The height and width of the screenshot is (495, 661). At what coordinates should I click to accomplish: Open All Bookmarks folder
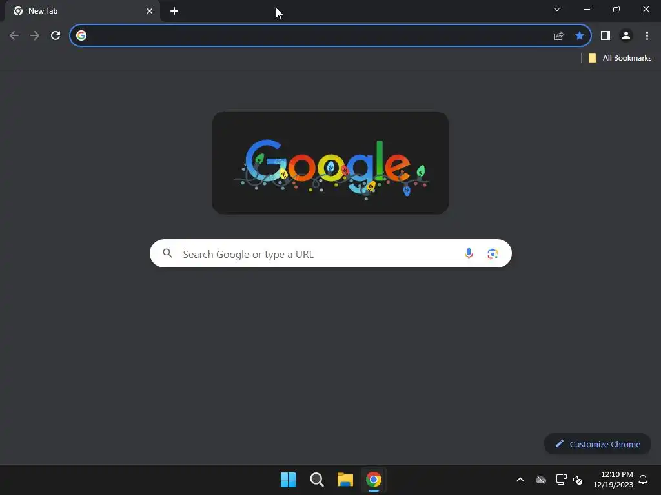[x=620, y=58]
